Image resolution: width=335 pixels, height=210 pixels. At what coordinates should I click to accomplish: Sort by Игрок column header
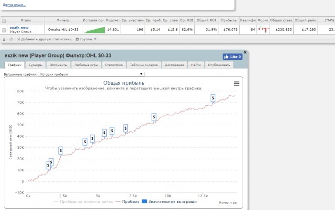click(x=26, y=20)
